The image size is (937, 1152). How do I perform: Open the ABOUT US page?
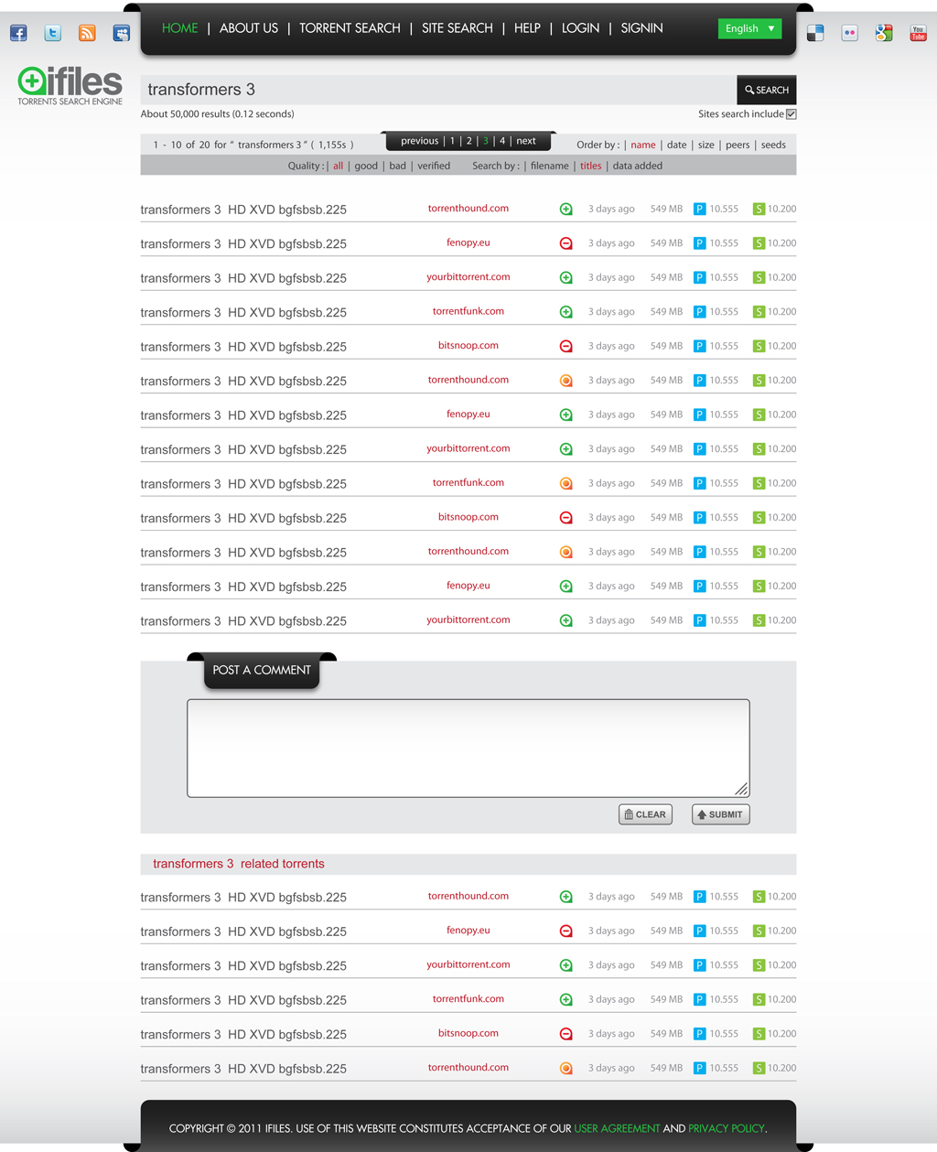coord(249,28)
